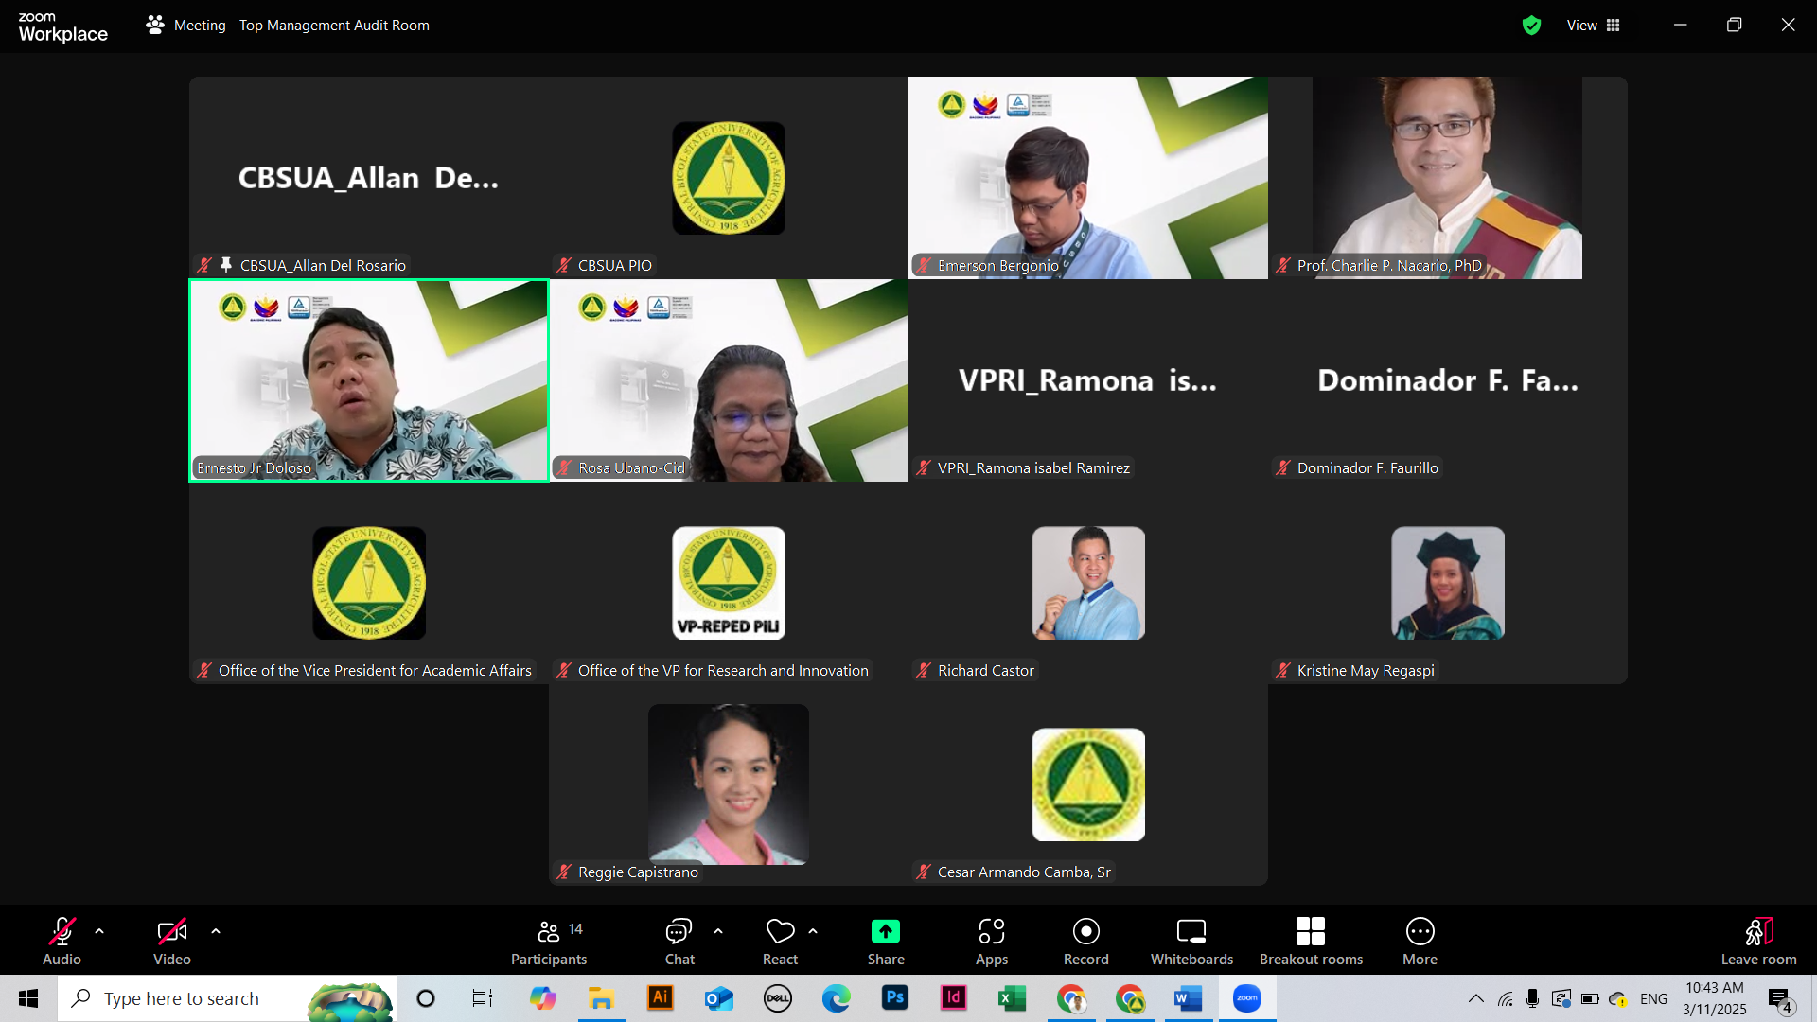Image resolution: width=1817 pixels, height=1022 pixels.
Task: Unmute the microphone Audio button
Action: (62, 942)
